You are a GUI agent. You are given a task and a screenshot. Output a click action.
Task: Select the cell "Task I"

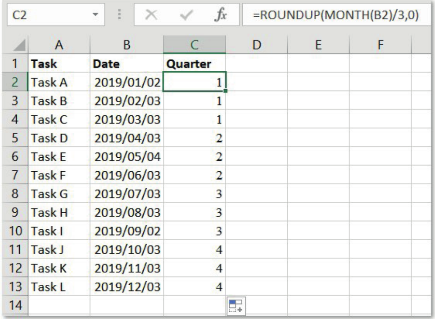pyautogui.click(x=59, y=231)
